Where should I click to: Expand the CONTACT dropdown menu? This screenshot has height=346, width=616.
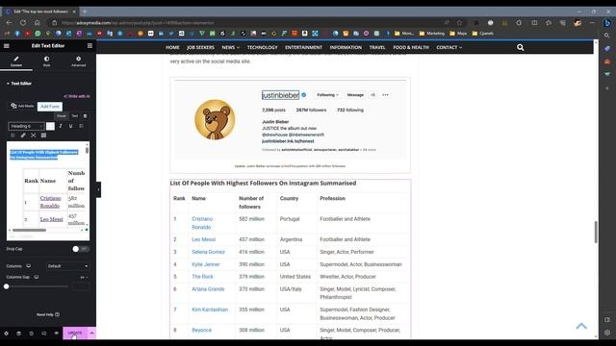449,47
